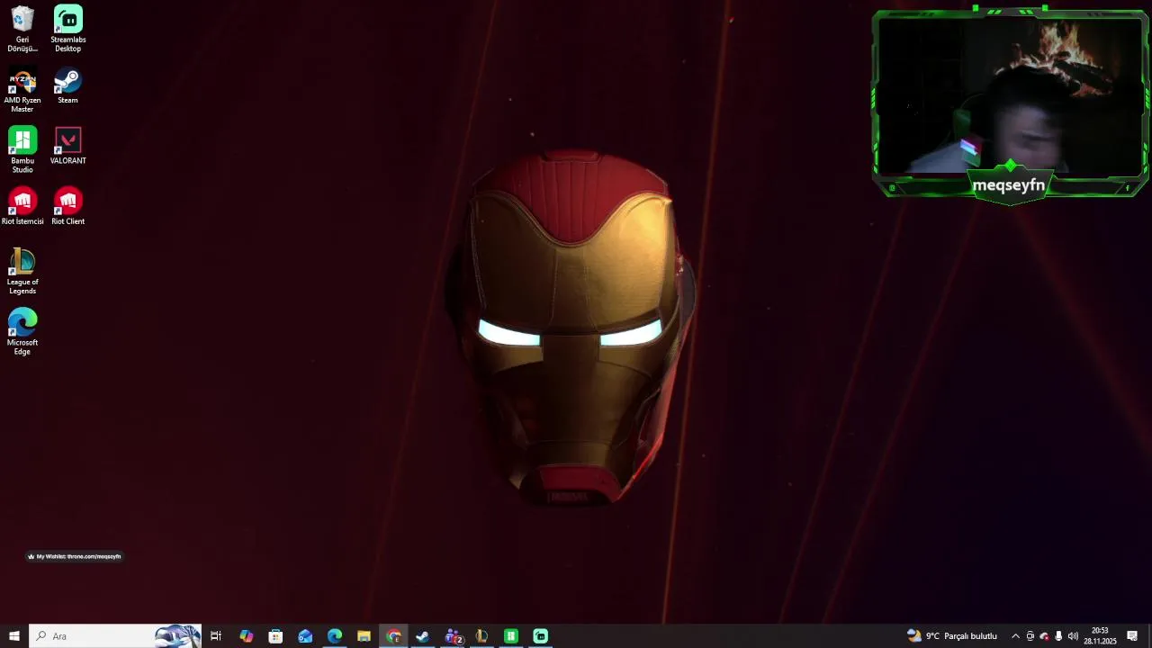Switch to League of Legends on the taskbar
This screenshot has height=648, width=1152.
(x=481, y=636)
